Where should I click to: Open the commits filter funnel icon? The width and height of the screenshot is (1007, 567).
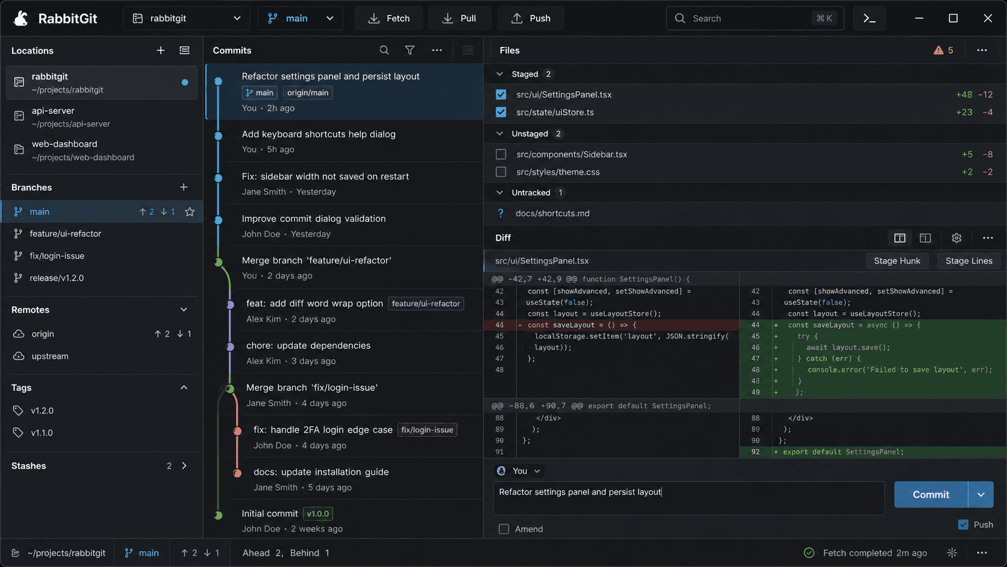point(410,51)
